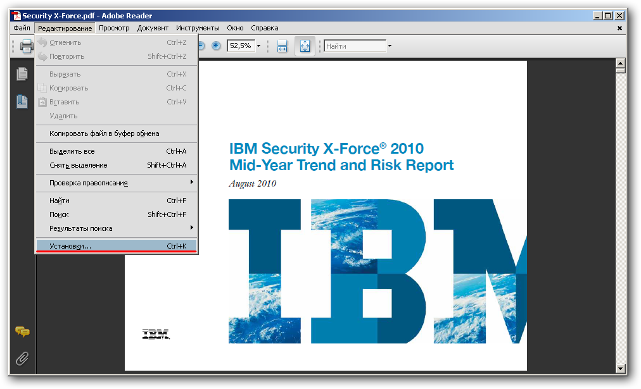Open the Файл menu
Viewport: 641px width, 389px height.
click(x=22, y=28)
